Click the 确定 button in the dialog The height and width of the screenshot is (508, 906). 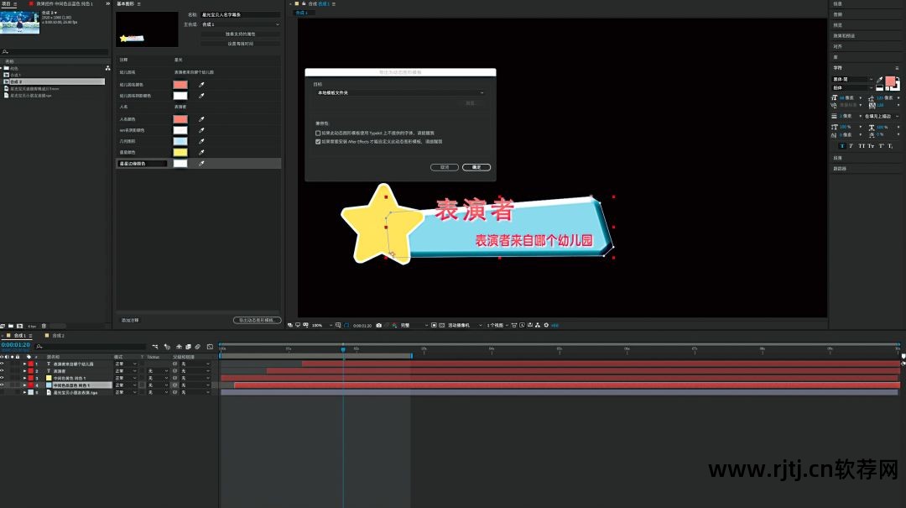point(476,167)
